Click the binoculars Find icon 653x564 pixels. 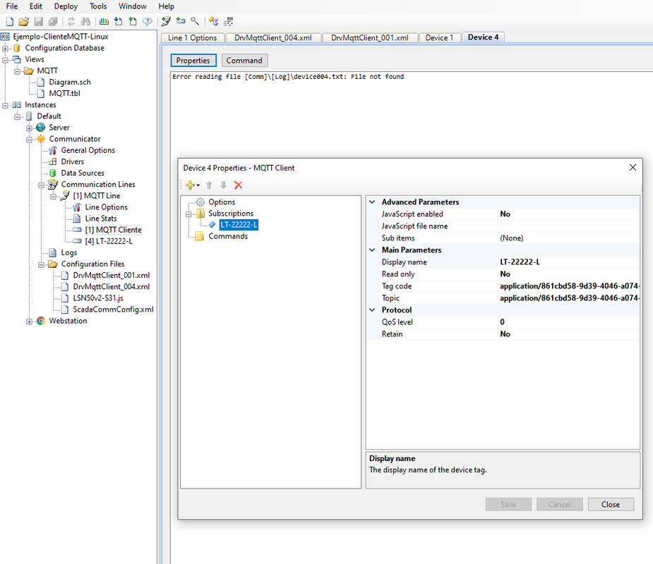[x=86, y=21]
